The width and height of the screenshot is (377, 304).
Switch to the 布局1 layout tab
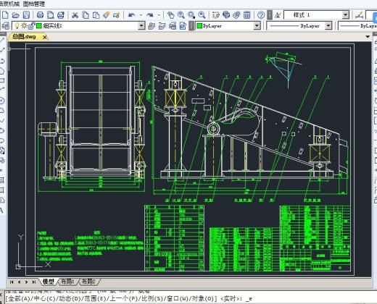coord(67,282)
